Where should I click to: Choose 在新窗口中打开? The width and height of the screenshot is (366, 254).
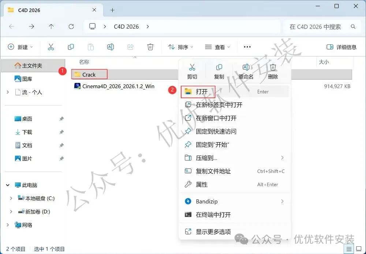point(235,118)
